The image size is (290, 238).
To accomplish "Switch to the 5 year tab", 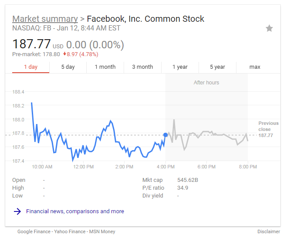I will [217, 67].
